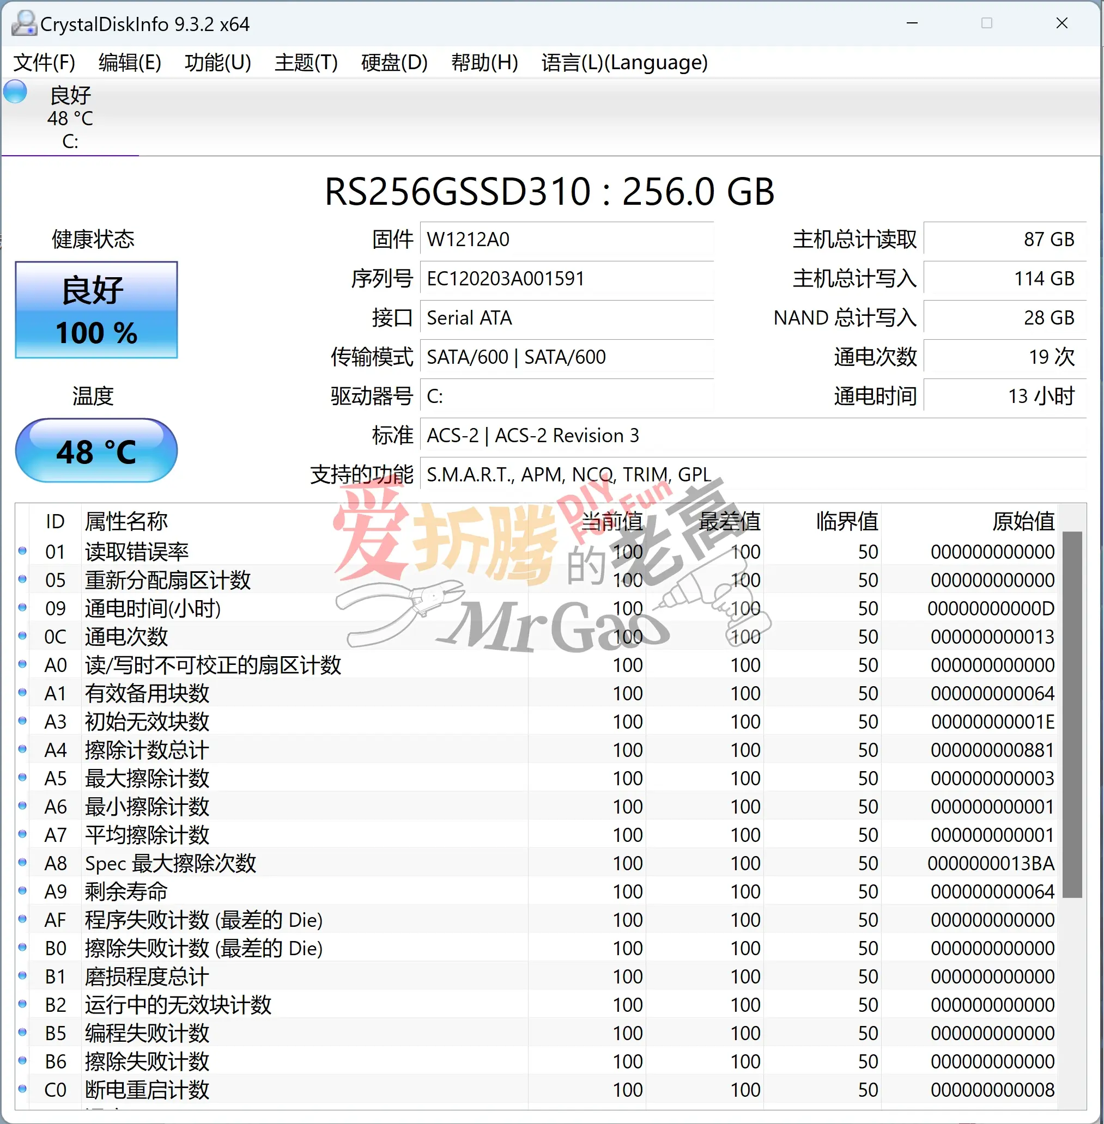
Task: Click the 健康状态 label
Action: tap(93, 239)
